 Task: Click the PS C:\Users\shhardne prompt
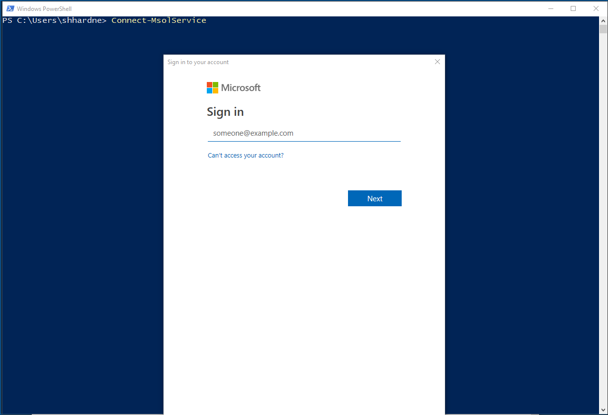pyautogui.click(x=54, y=20)
